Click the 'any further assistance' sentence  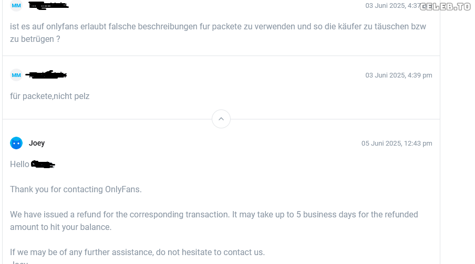point(137,252)
